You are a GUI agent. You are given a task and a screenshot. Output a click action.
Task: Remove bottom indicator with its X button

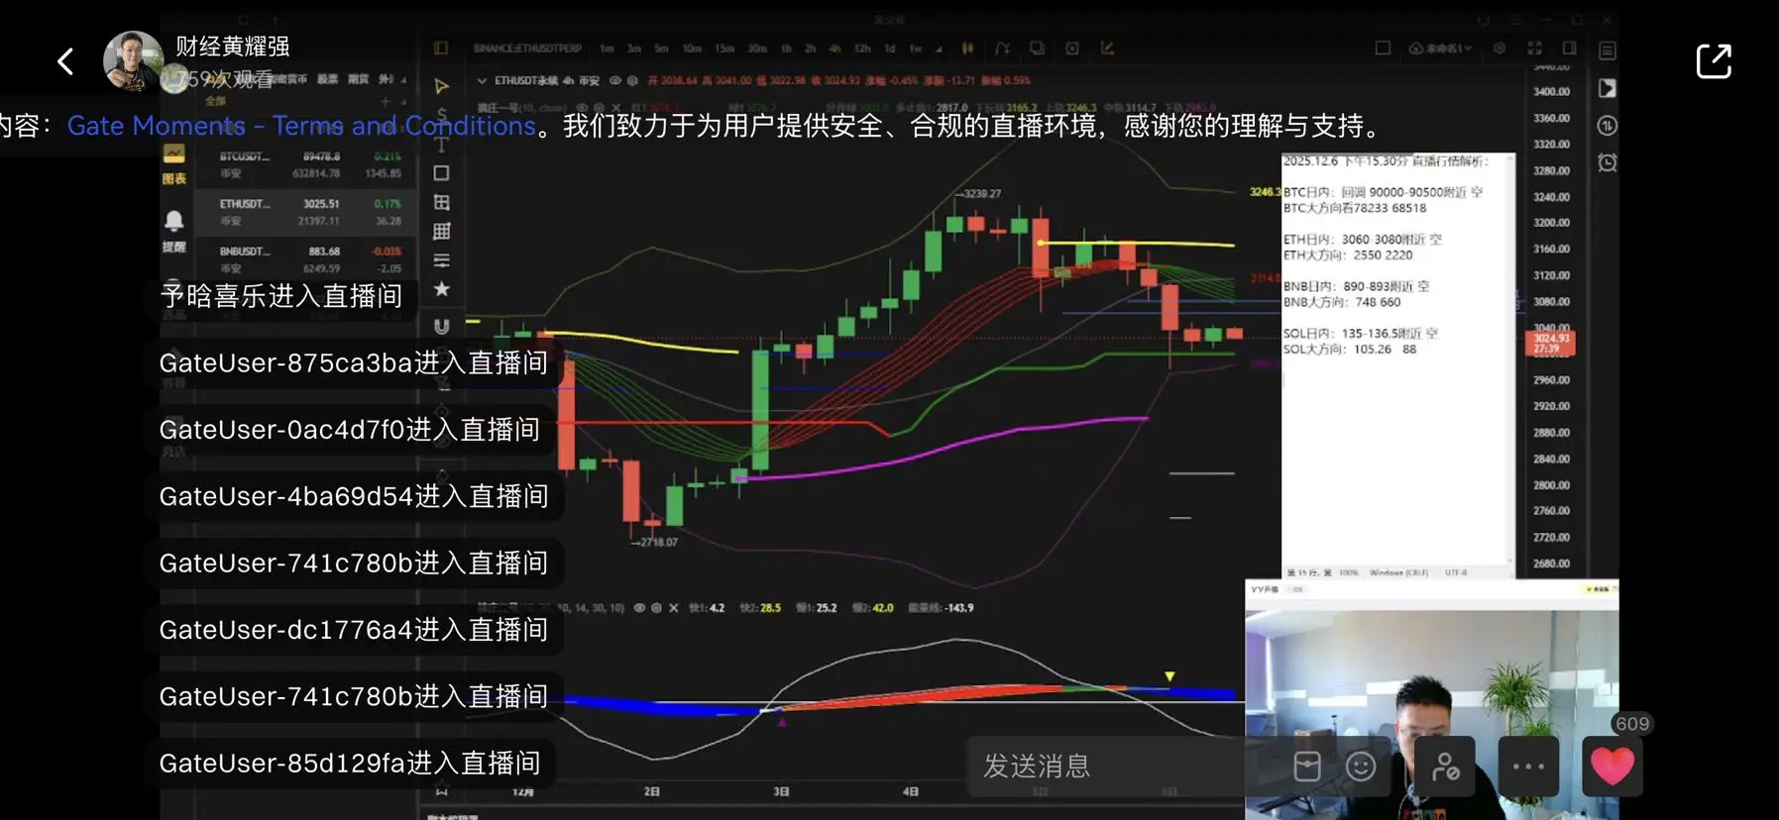[x=674, y=608]
